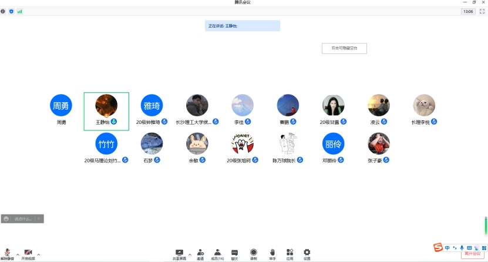Screen dimensions: 488x262
Task: Unmute microphone with 解除静音 button
Action: [7, 254]
